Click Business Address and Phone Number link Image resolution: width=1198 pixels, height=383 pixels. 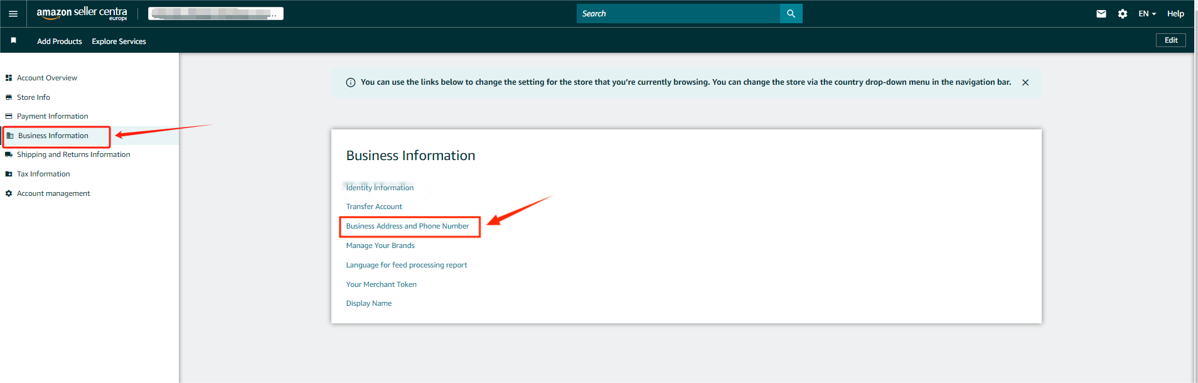(407, 226)
